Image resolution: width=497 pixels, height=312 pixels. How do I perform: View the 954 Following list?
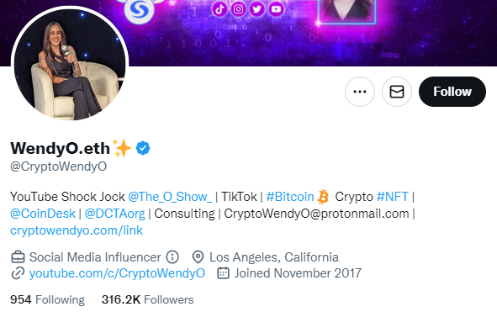pos(48,299)
